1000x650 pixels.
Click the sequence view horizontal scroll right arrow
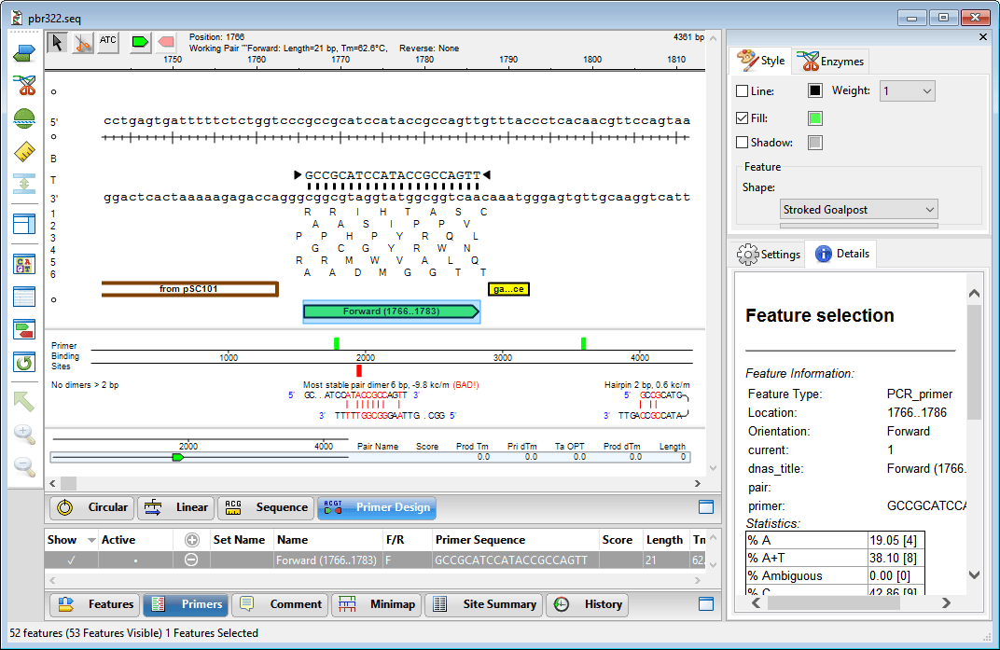click(697, 483)
